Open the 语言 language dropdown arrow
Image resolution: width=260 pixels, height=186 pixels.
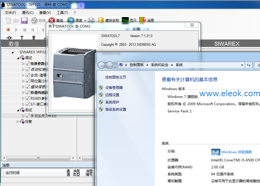(x=85, y=21)
